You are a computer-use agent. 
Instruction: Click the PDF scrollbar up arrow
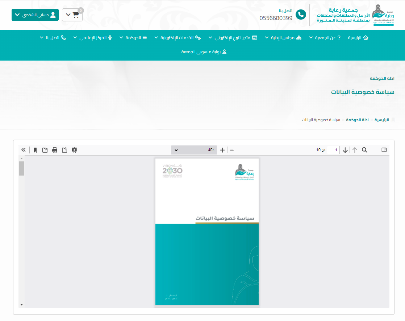pyautogui.click(x=22, y=159)
